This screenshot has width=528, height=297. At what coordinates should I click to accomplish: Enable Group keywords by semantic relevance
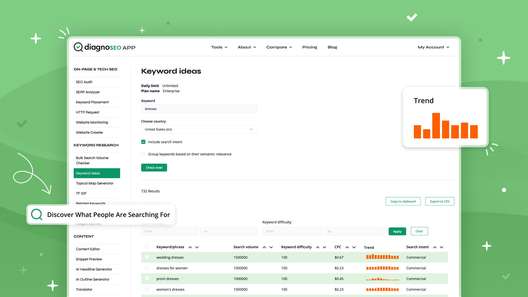[x=144, y=154]
